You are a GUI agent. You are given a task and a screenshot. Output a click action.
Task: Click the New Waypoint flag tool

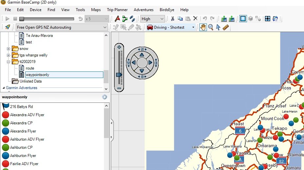pyautogui.click(x=117, y=19)
